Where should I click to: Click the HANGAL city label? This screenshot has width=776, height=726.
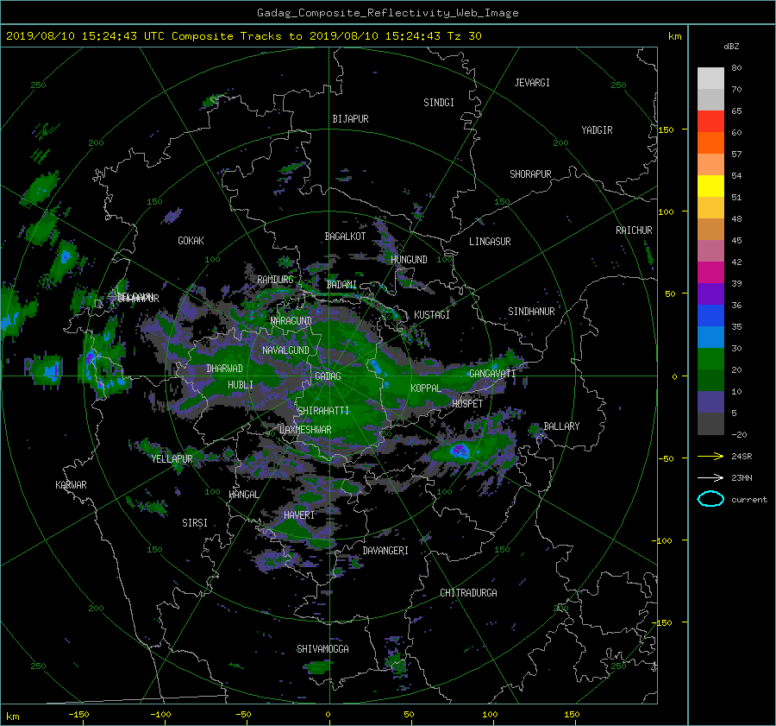243,495
